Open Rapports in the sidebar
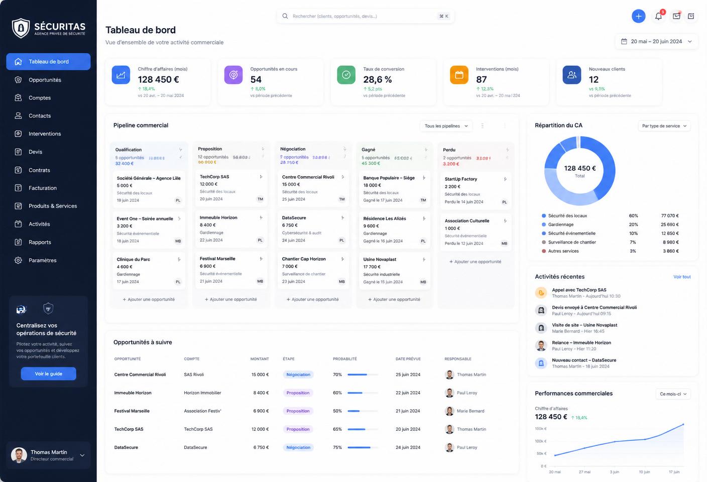This screenshot has height=482, width=707. coord(48,242)
